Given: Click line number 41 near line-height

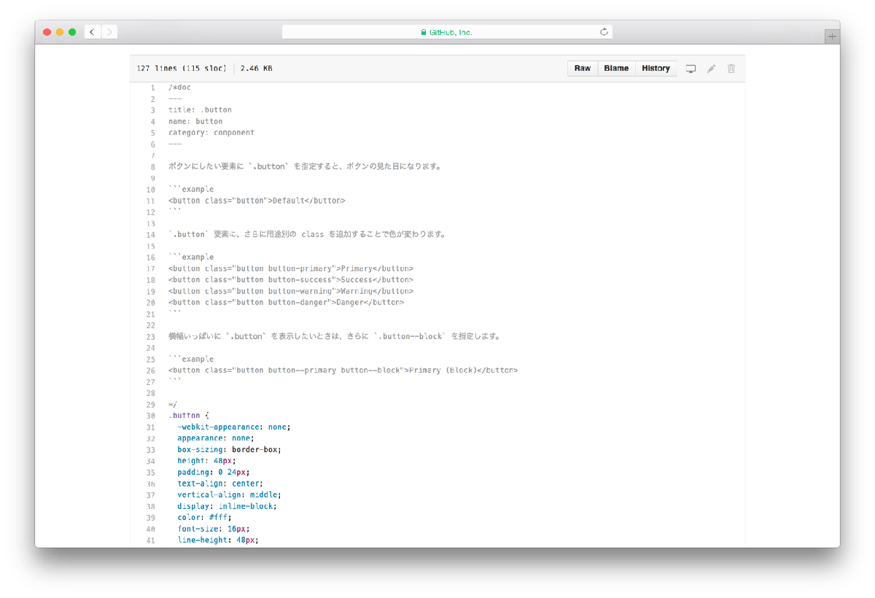Looking at the screenshot, I should click(x=150, y=540).
